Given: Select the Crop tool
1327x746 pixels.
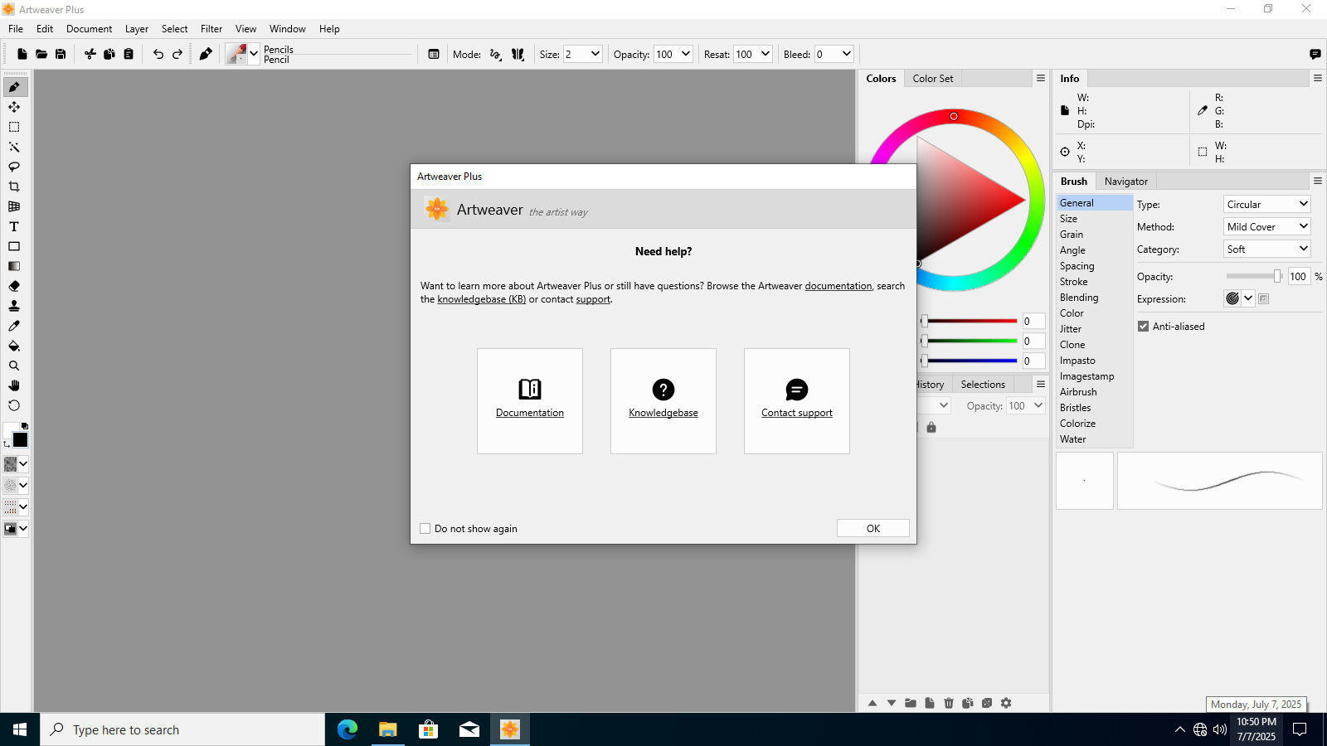Looking at the screenshot, I should point(14,186).
